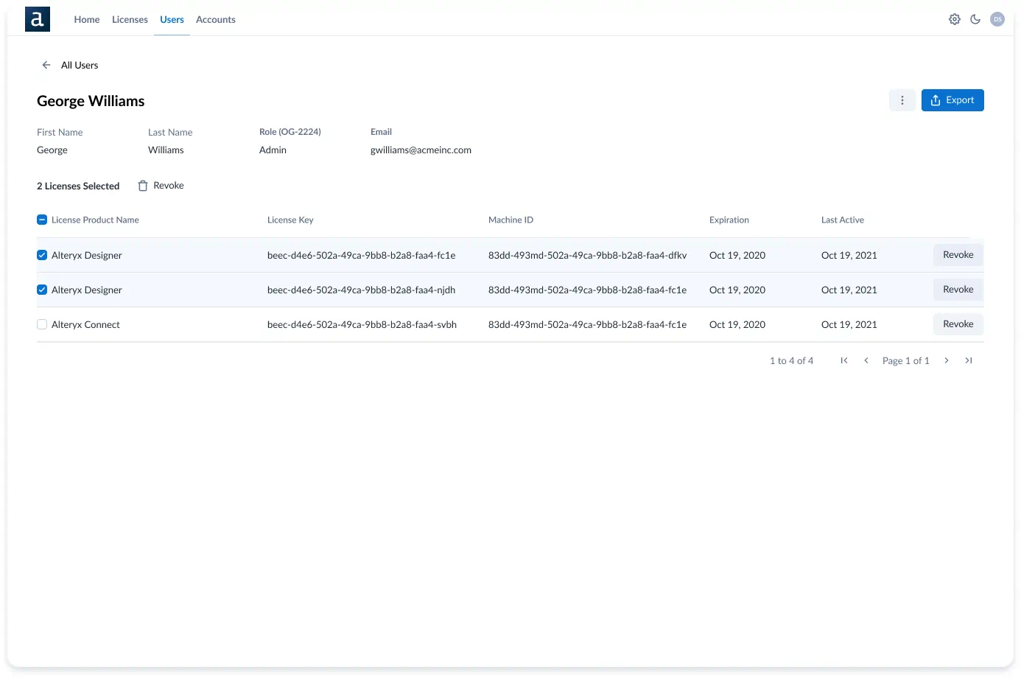Go to previous page chevron
1021x678 pixels.
pos(866,360)
